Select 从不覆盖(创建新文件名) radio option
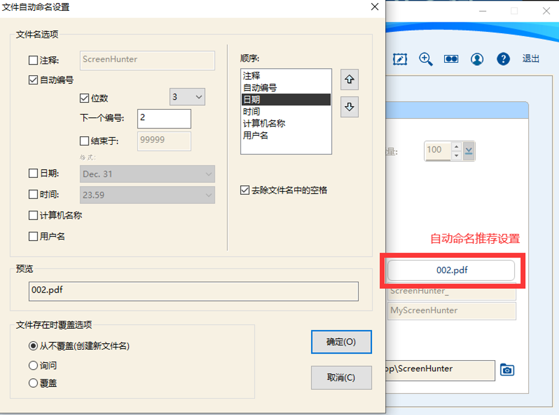This screenshot has width=559, height=415. point(33,346)
